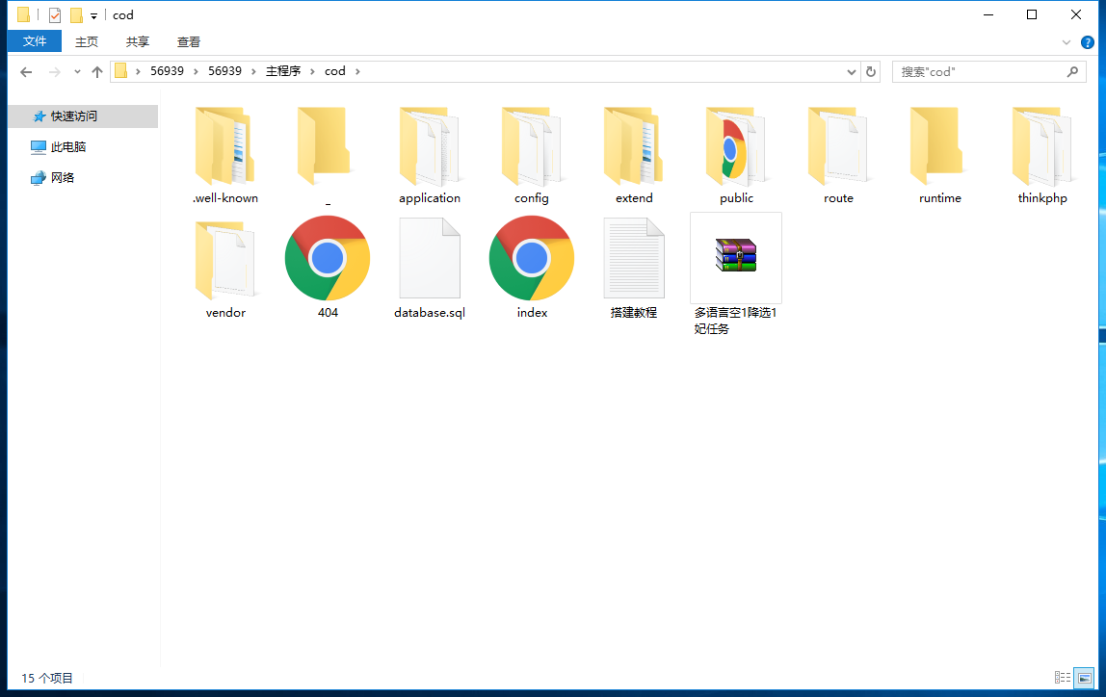
Task: Switch to details view in status bar
Action: [x=1063, y=678]
